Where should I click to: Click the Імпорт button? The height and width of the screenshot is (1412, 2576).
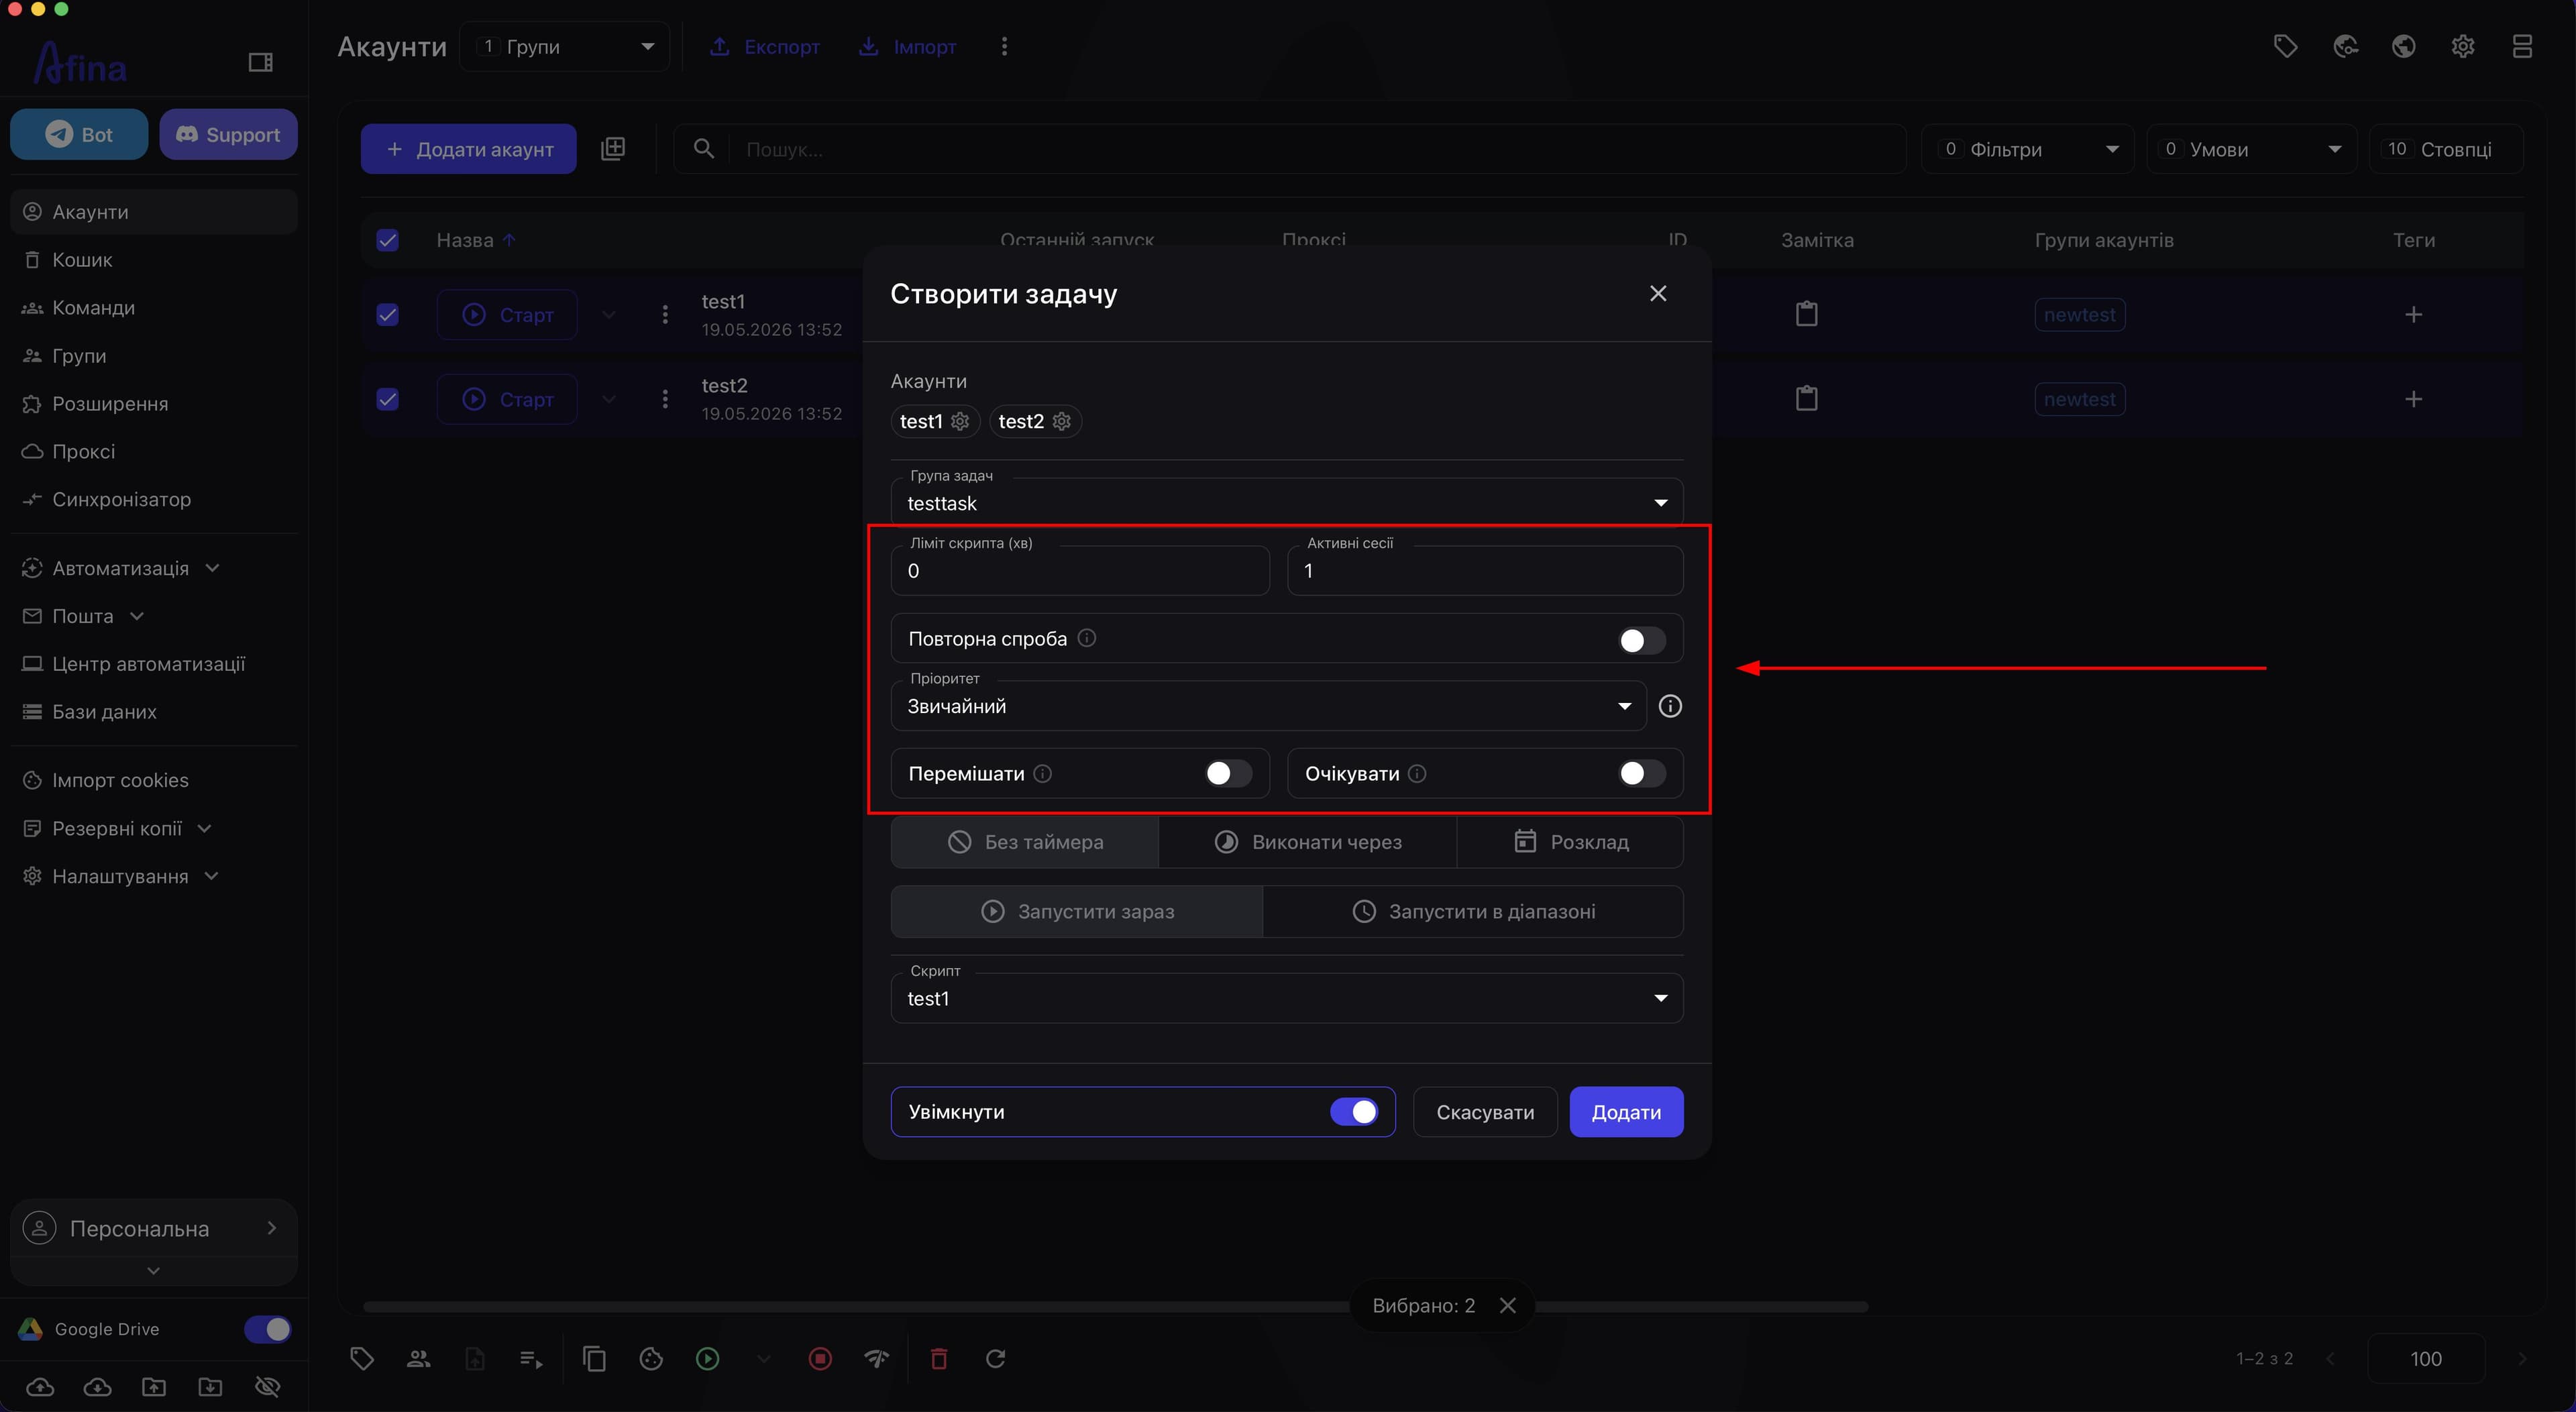908,47
